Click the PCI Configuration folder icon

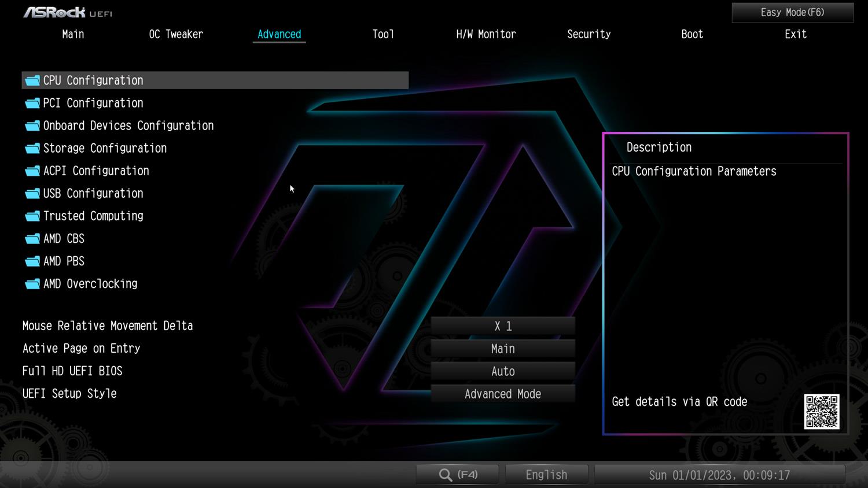tap(32, 103)
